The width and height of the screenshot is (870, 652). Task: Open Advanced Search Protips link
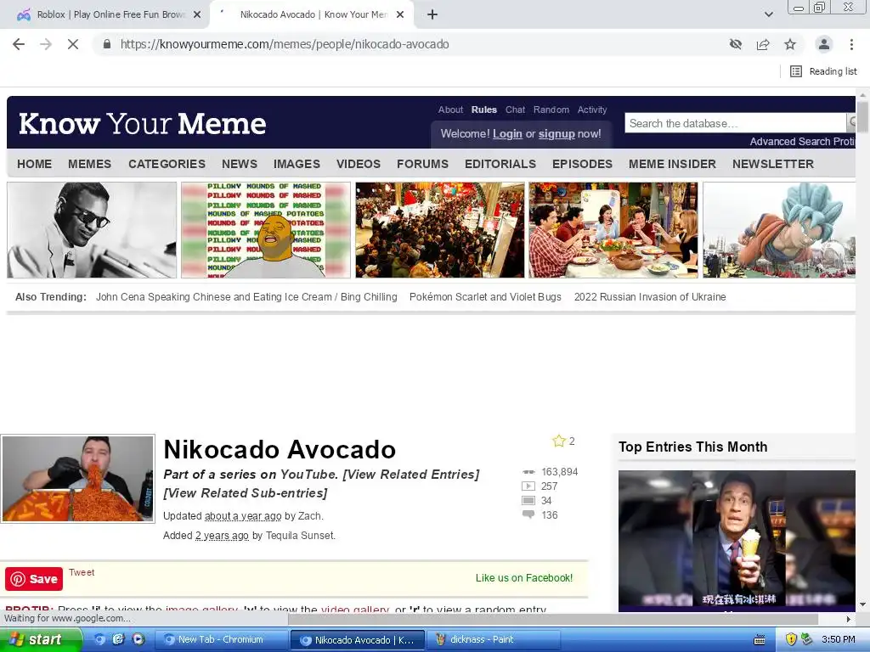(x=802, y=142)
